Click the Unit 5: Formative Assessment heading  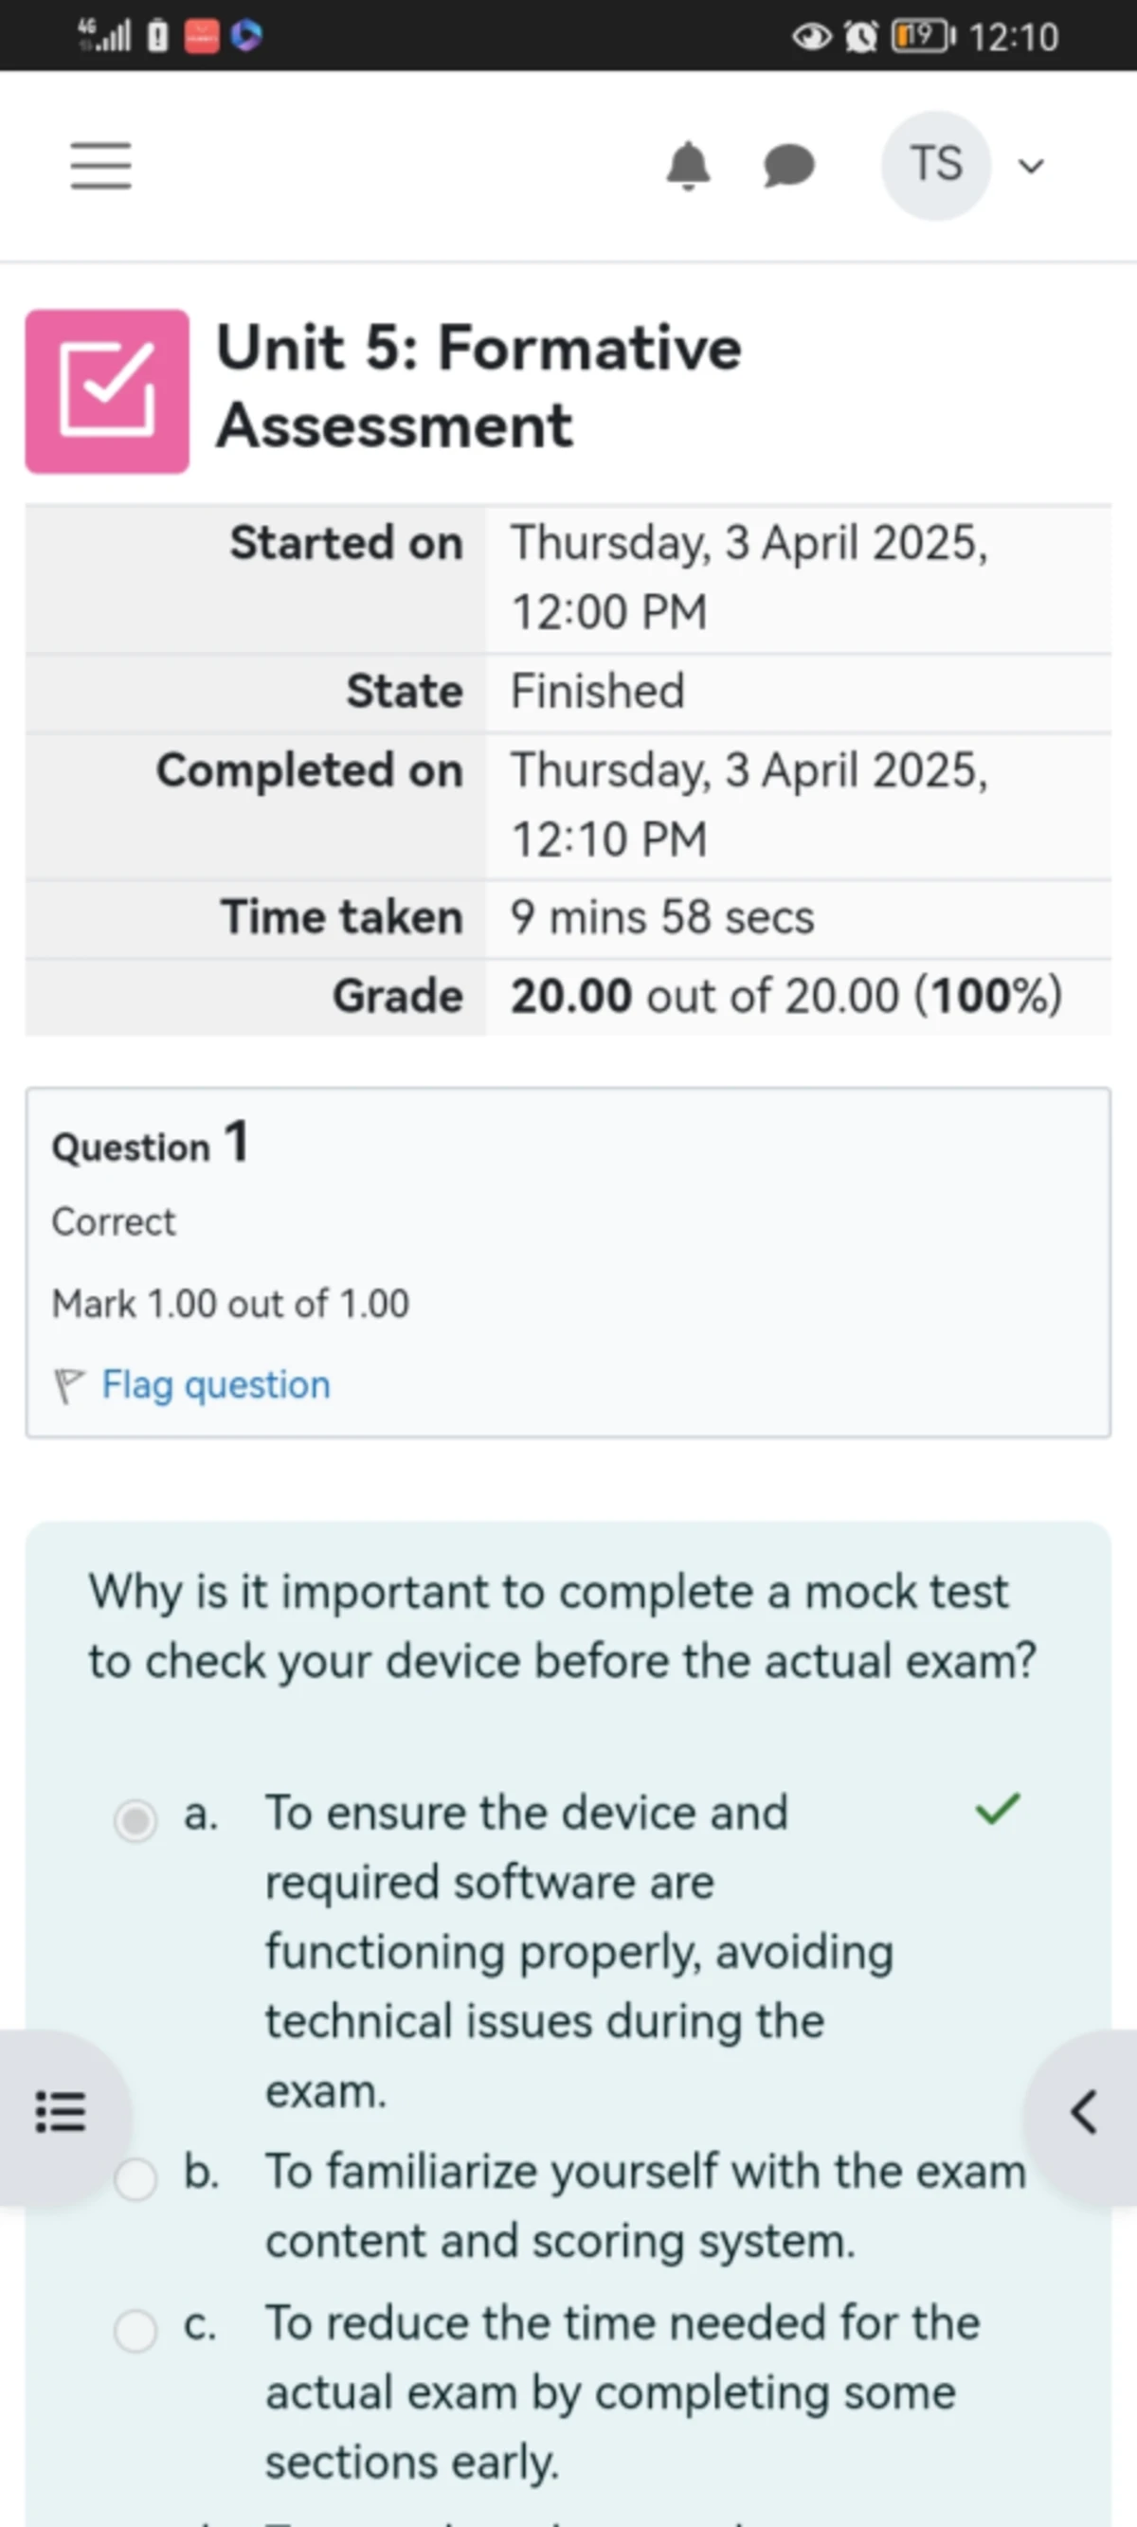(x=478, y=387)
